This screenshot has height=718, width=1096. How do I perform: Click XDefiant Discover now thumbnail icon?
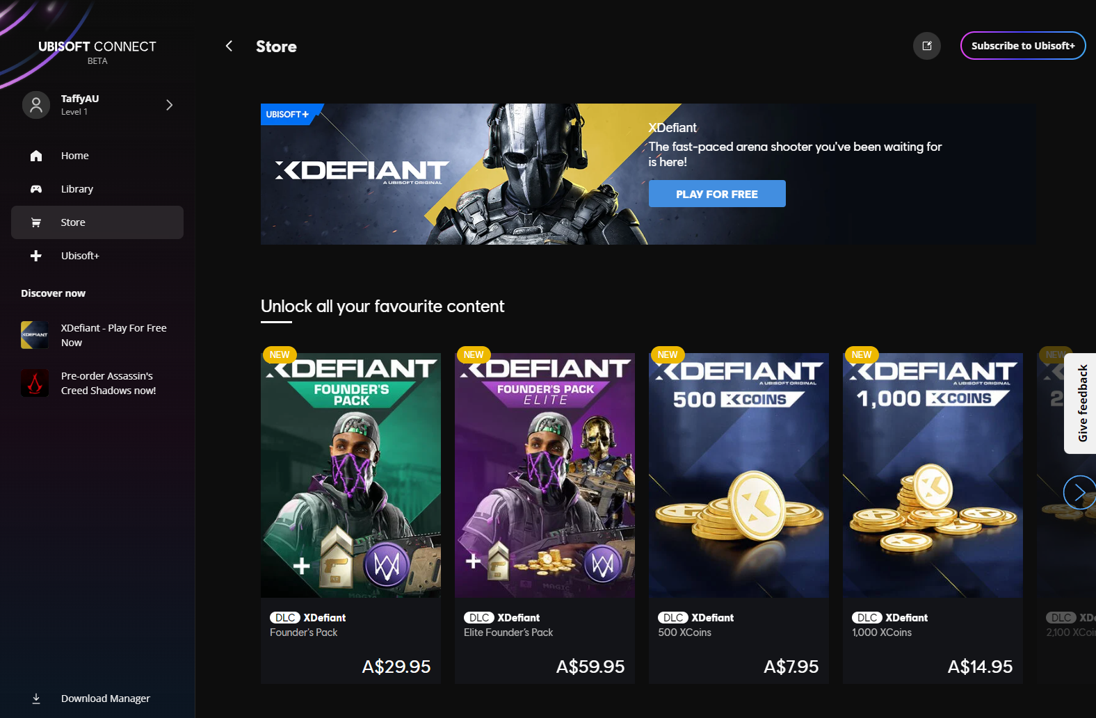(x=35, y=335)
